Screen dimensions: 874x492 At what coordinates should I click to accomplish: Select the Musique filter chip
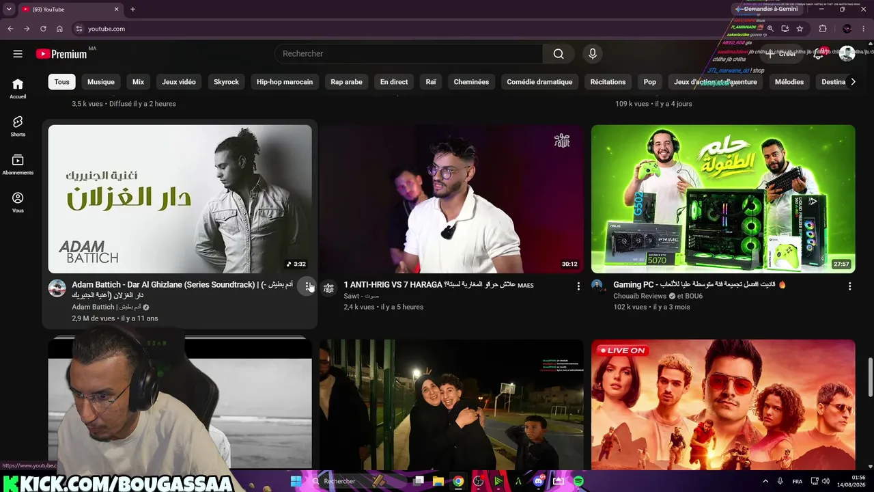pyautogui.click(x=101, y=82)
